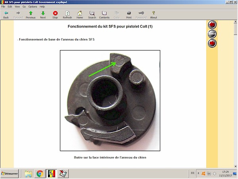Click the hammer ring photo
Image resolution: width=238 pixels, height=179 pixels.
[110, 101]
